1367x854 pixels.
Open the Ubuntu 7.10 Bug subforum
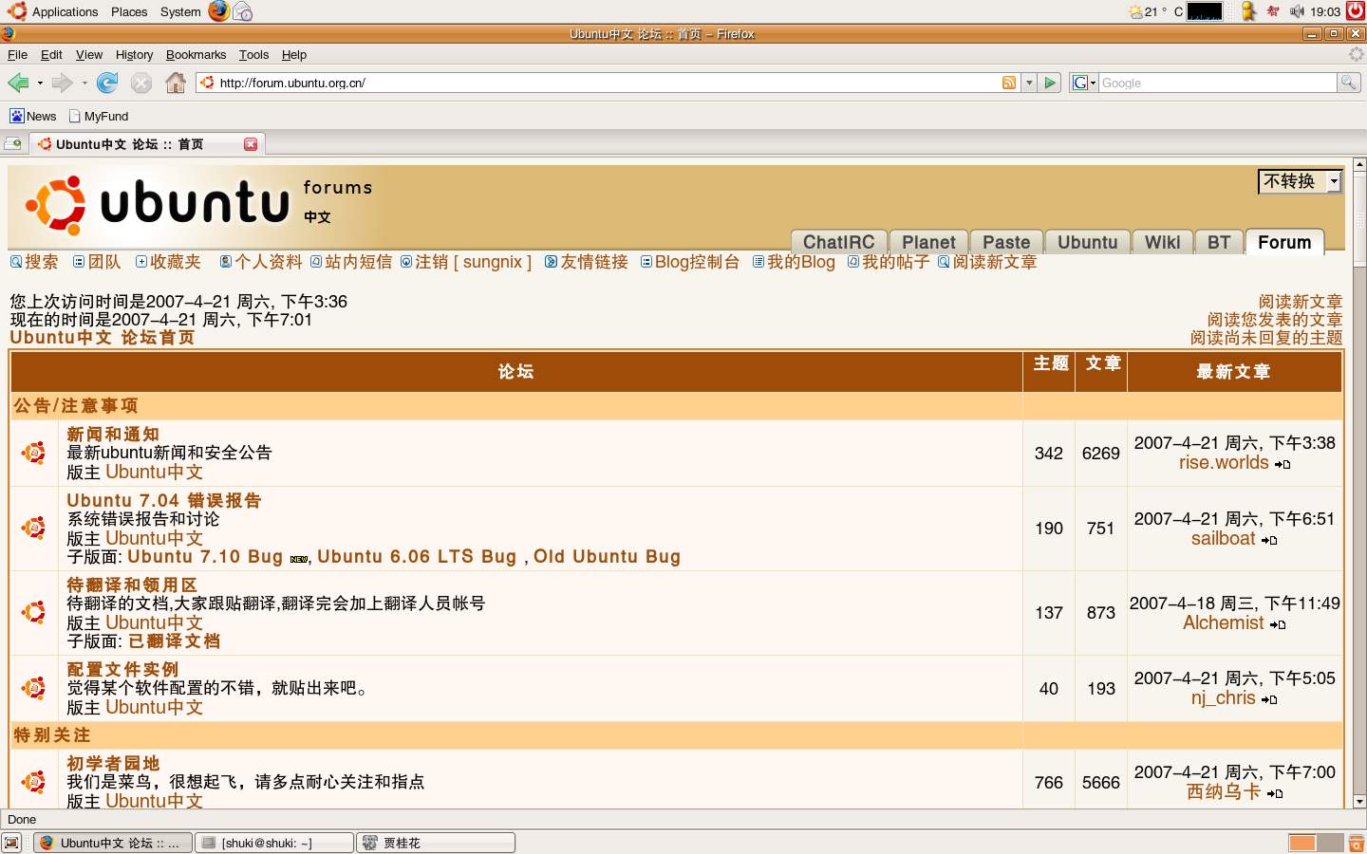[x=205, y=557]
